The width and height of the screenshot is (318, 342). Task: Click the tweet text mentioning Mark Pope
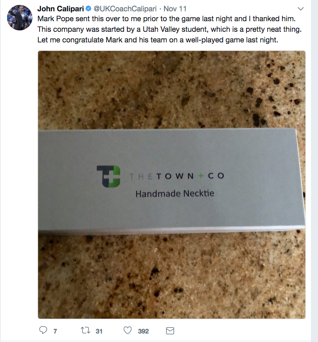(166, 19)
